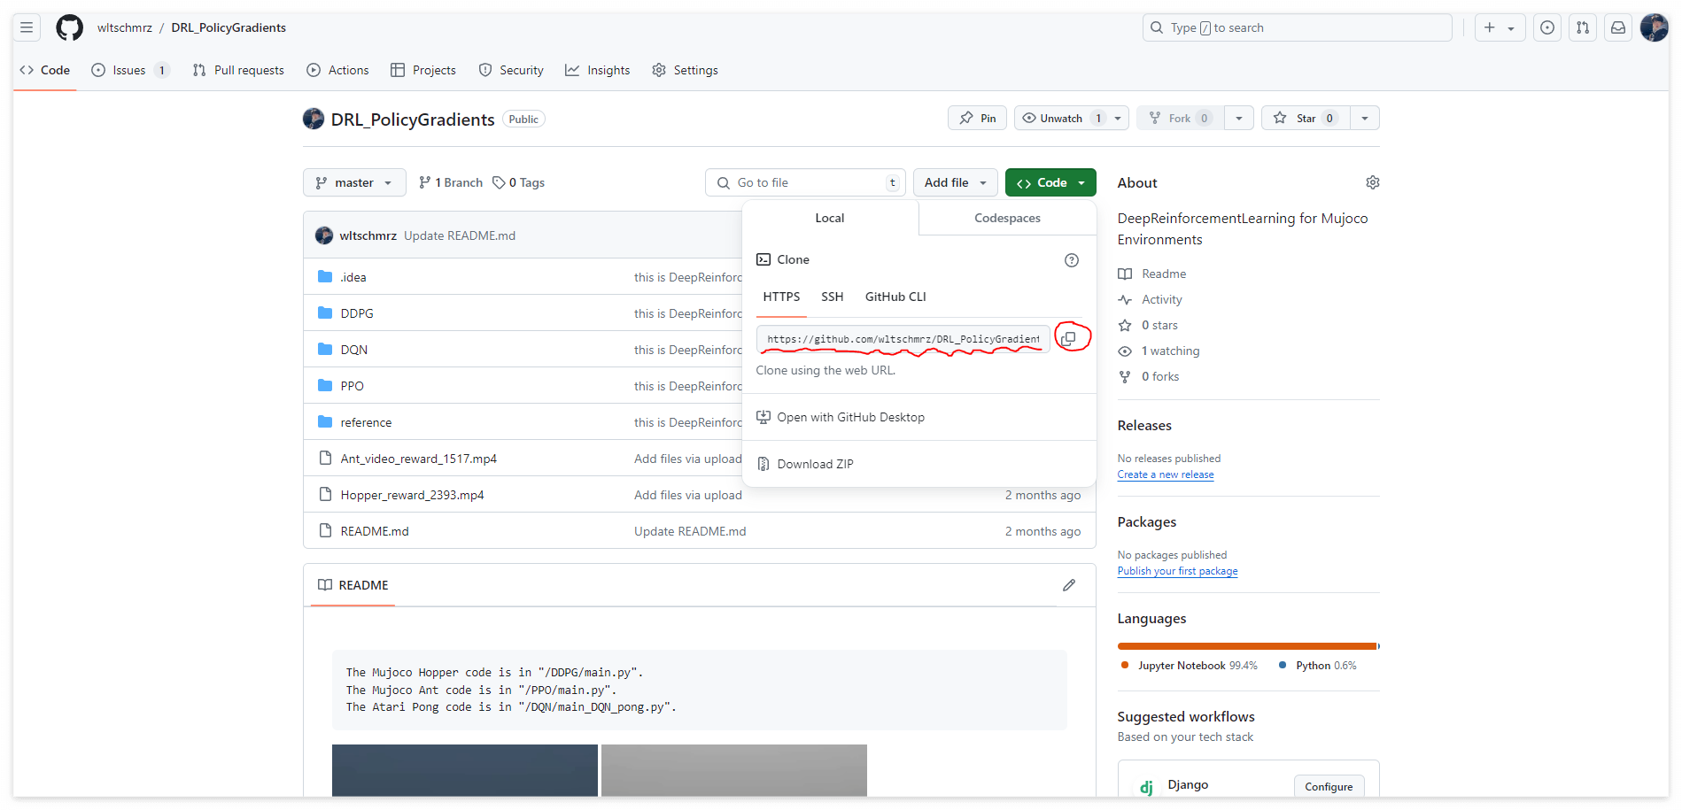
Task: Switch to the SSH clone tab
Action: tap(832, 297)
